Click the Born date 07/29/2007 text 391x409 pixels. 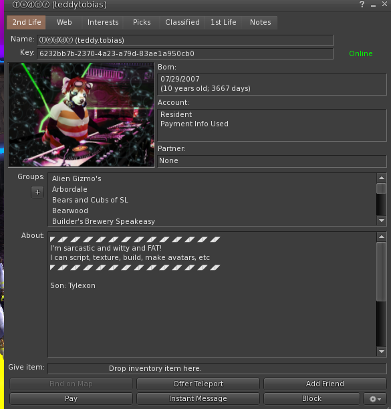[x=180, y=79]
